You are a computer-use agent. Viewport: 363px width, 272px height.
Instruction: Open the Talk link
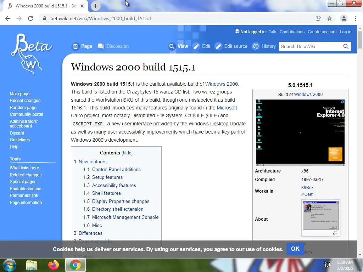(273, 32)
